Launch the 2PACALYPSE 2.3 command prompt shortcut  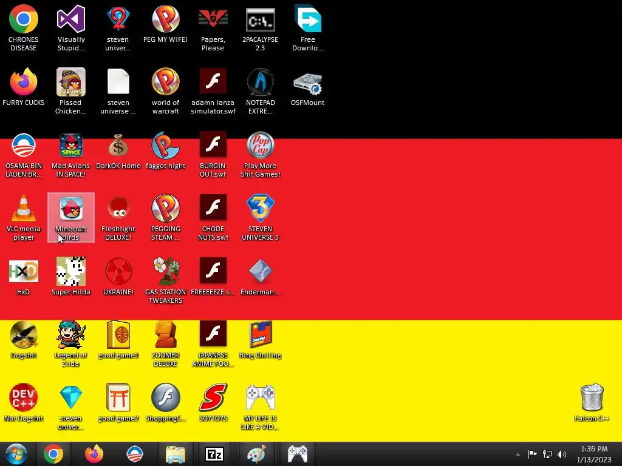260,19
